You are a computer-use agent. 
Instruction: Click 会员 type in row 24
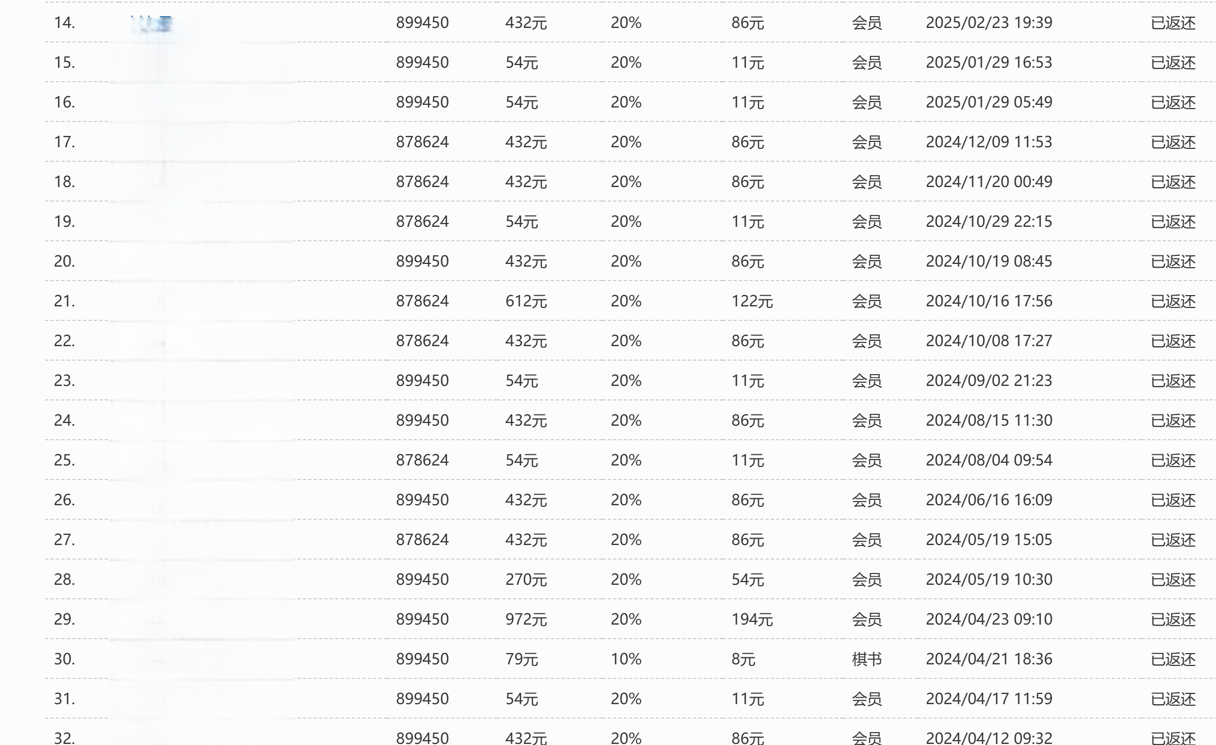tap(866, 420)
